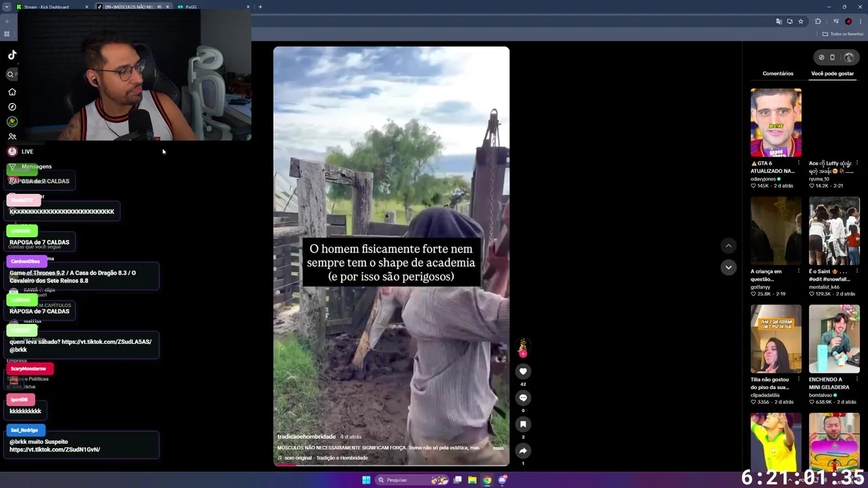The width and height of the screenshot is (868, 488).
Task: Open the É o Saint video thumbnail
Action: 834,231
